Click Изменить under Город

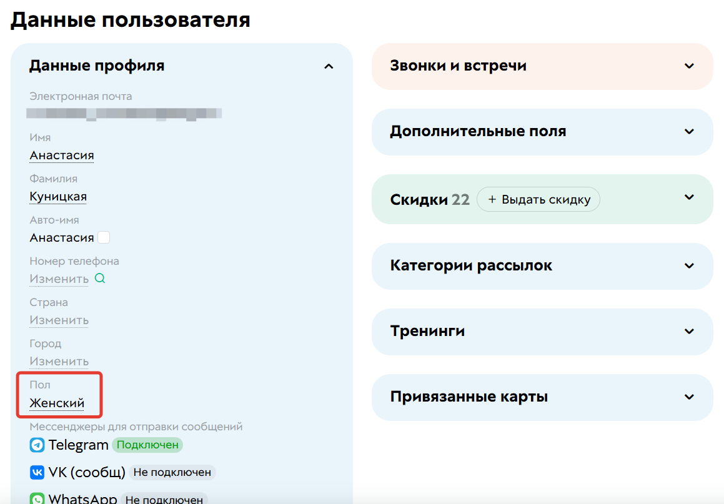(x=59, y=361)
